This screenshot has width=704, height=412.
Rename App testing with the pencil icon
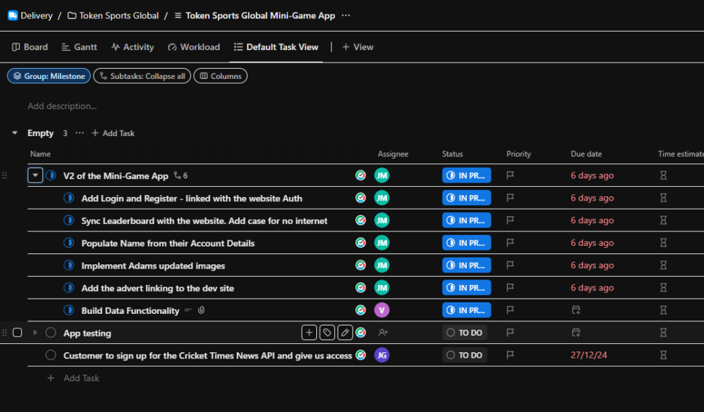click(345, 333)
